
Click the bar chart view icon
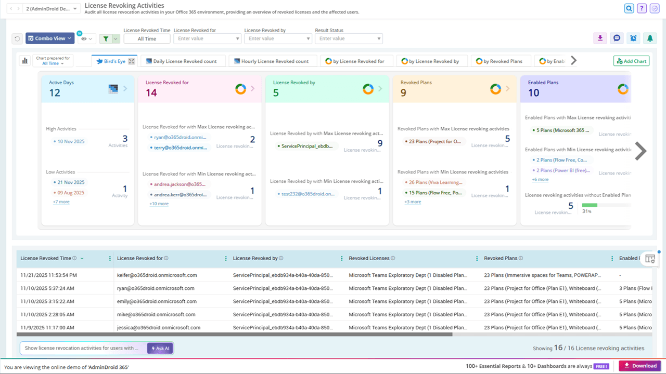24,61
